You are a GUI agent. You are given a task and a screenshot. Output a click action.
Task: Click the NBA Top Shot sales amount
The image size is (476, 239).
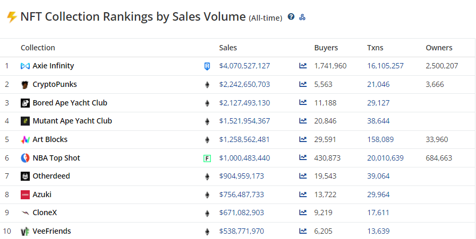[244, 158]
